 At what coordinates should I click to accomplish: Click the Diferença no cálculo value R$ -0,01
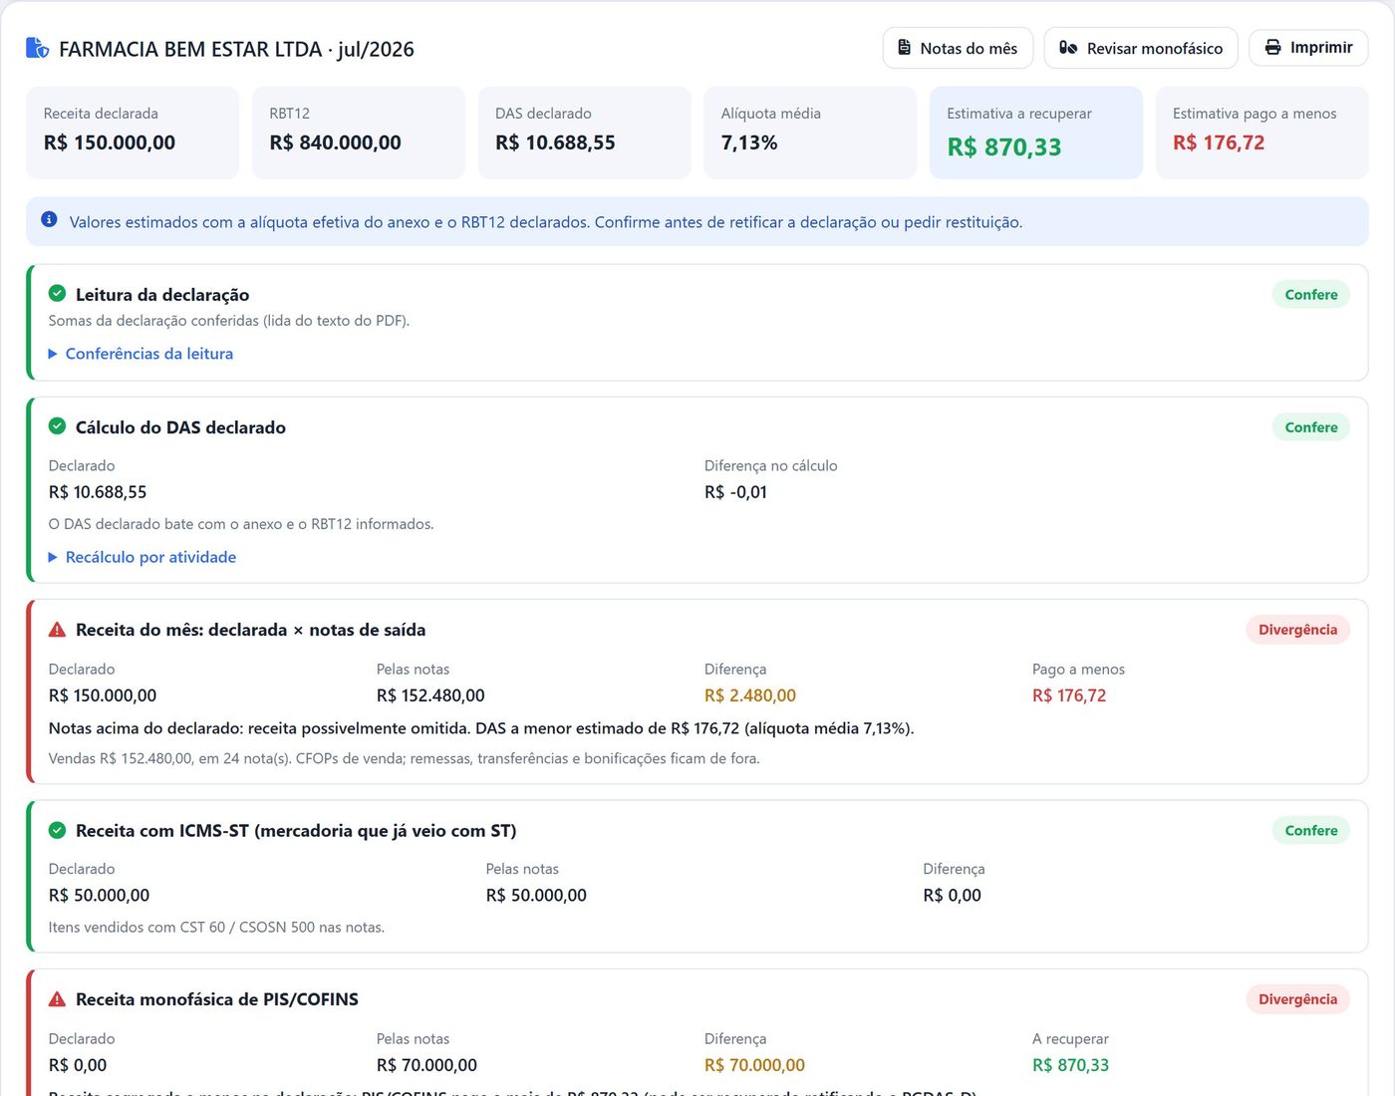[735, 492]
